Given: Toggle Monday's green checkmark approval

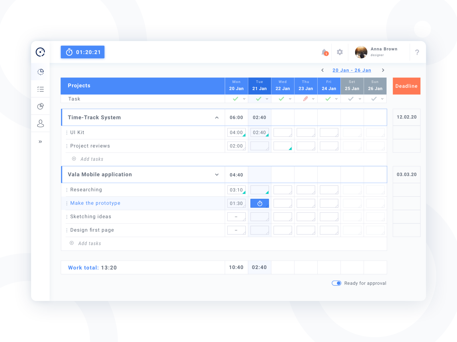Looking at the screenshot, I should pos(235,99).
